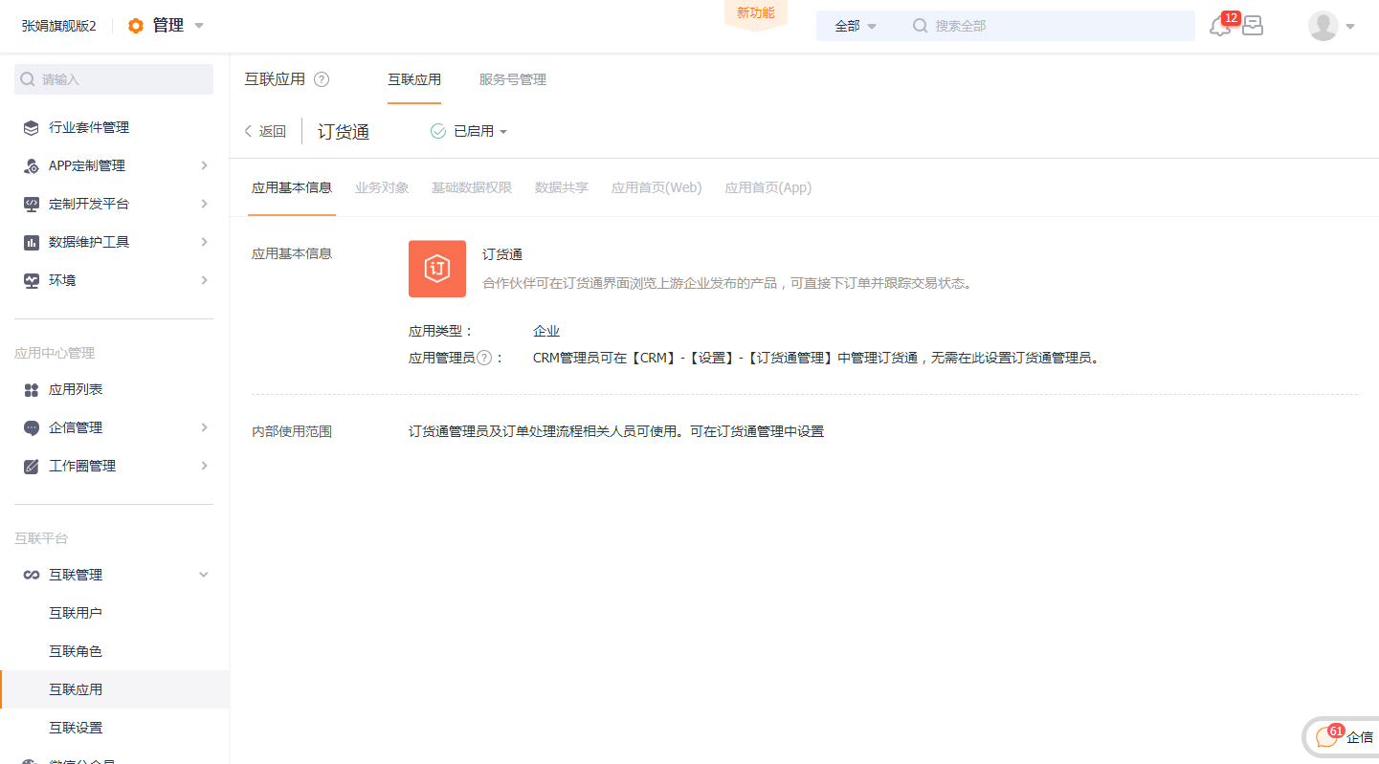The width and height of the screenshot is (1379, 764).
Task: Select the 应用首页(App) tab
Action: click(768, 187)
